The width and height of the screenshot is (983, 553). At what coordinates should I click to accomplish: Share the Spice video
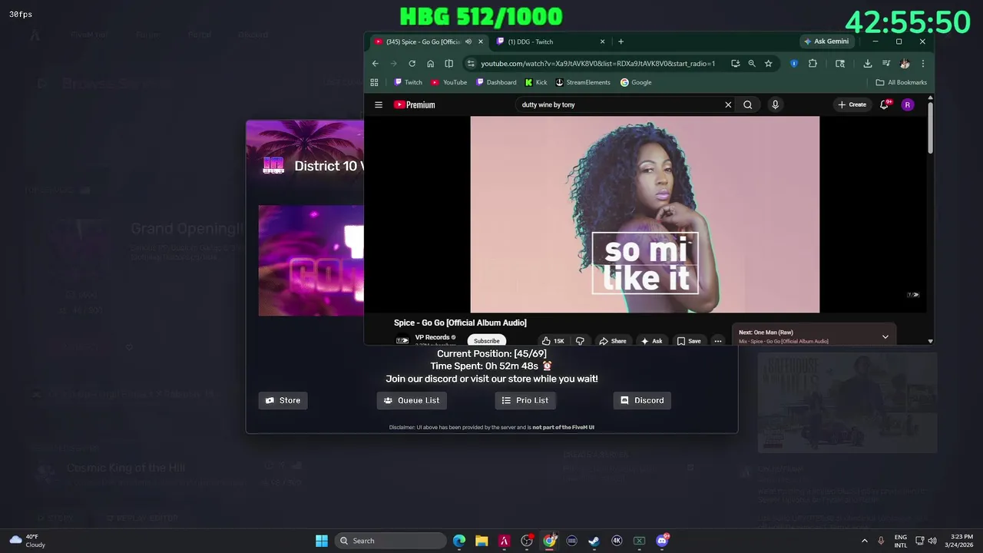point(612,341)
